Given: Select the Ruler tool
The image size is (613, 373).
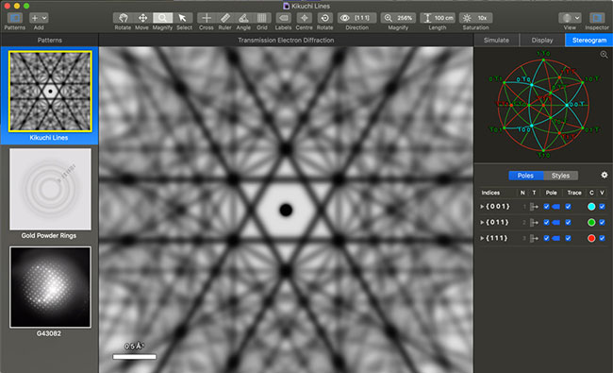Looking at the screenshot, I should click(224, 18).
